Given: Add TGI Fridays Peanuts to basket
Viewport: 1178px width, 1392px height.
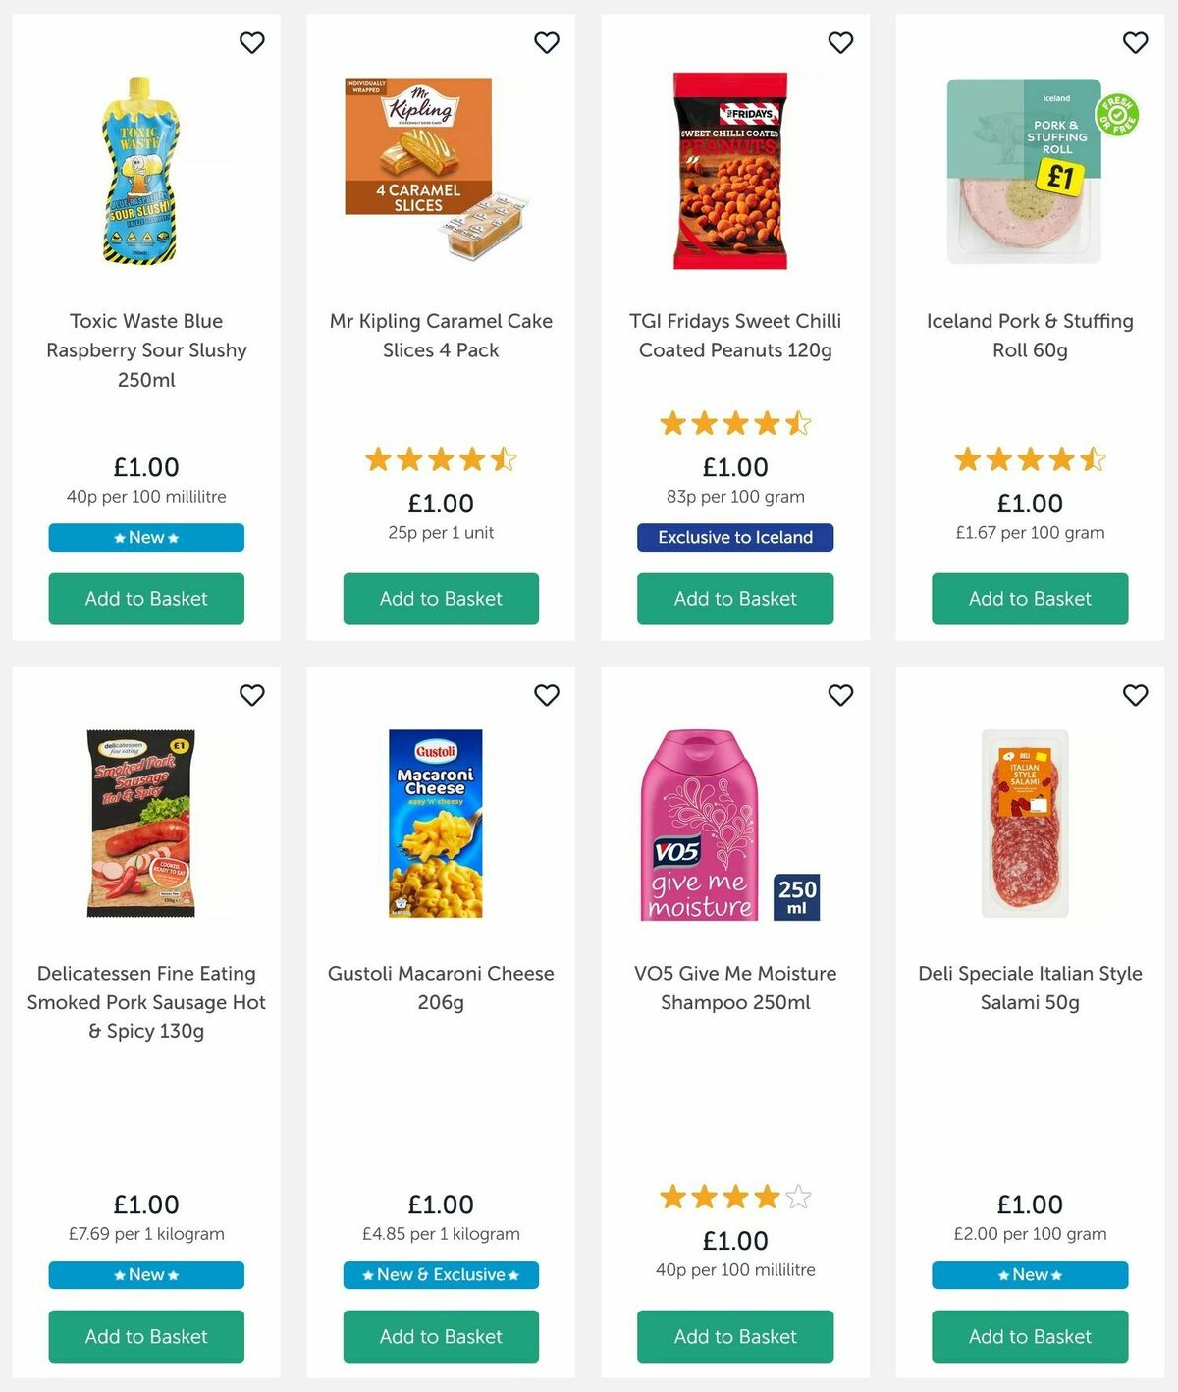Looking at the screenshot, I should pos(734,599).
